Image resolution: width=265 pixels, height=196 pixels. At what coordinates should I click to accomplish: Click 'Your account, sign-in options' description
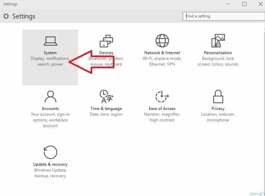click(x=50, y=120)
